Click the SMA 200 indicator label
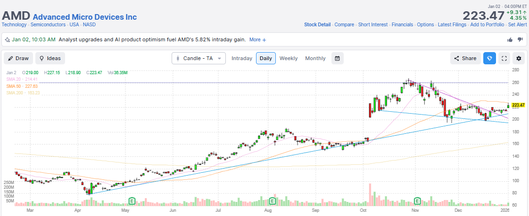 (x=23, y=93)
